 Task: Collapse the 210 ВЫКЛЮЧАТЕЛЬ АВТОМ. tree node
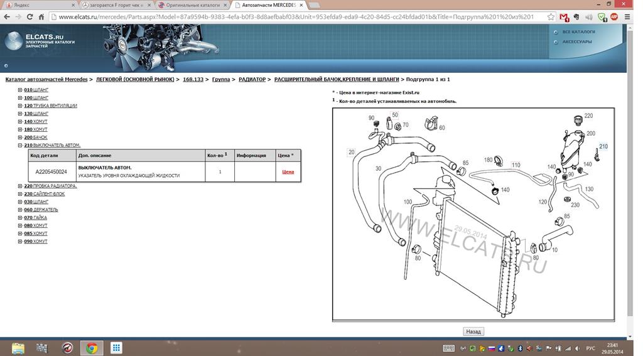click(x=20, y=145)
